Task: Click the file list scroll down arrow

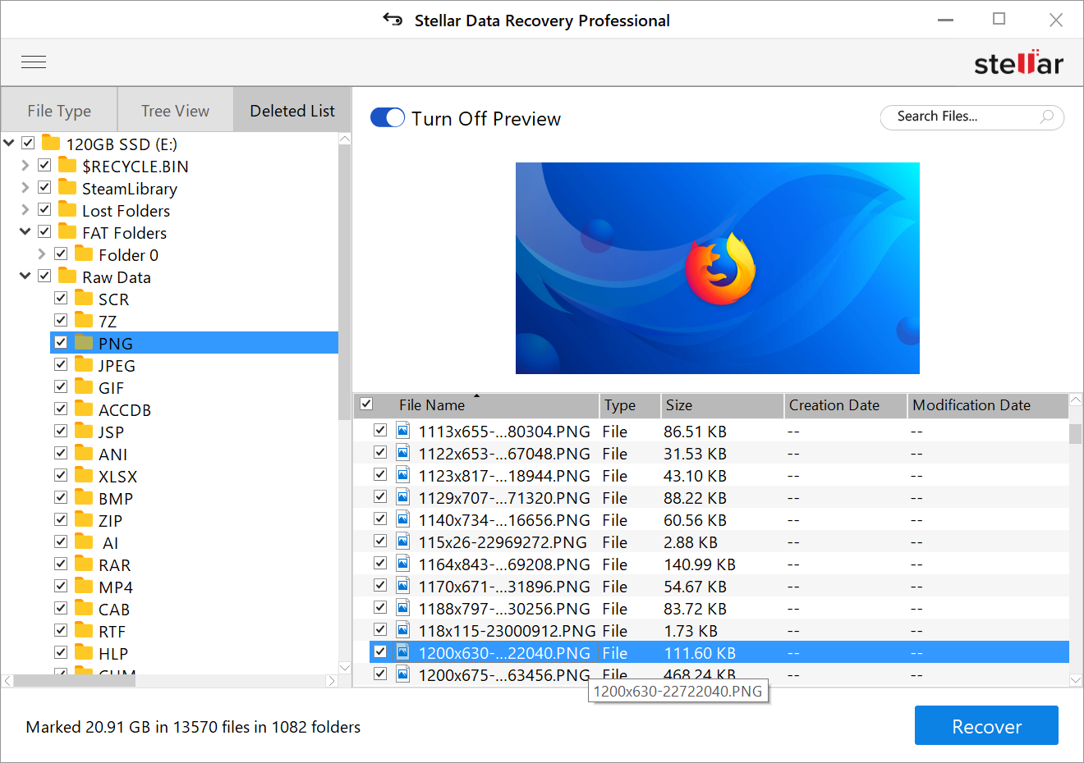Action: coord(1076,679)
